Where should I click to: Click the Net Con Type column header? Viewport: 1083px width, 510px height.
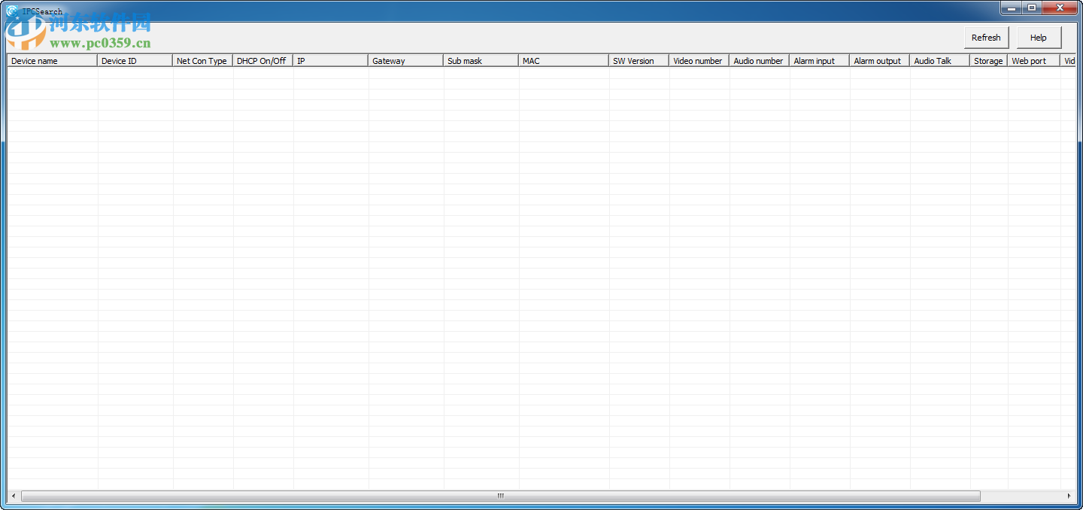click(203, 61)
